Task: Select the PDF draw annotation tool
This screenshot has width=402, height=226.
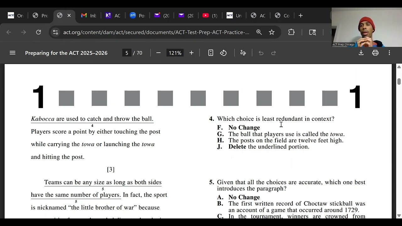Action: 243,53
